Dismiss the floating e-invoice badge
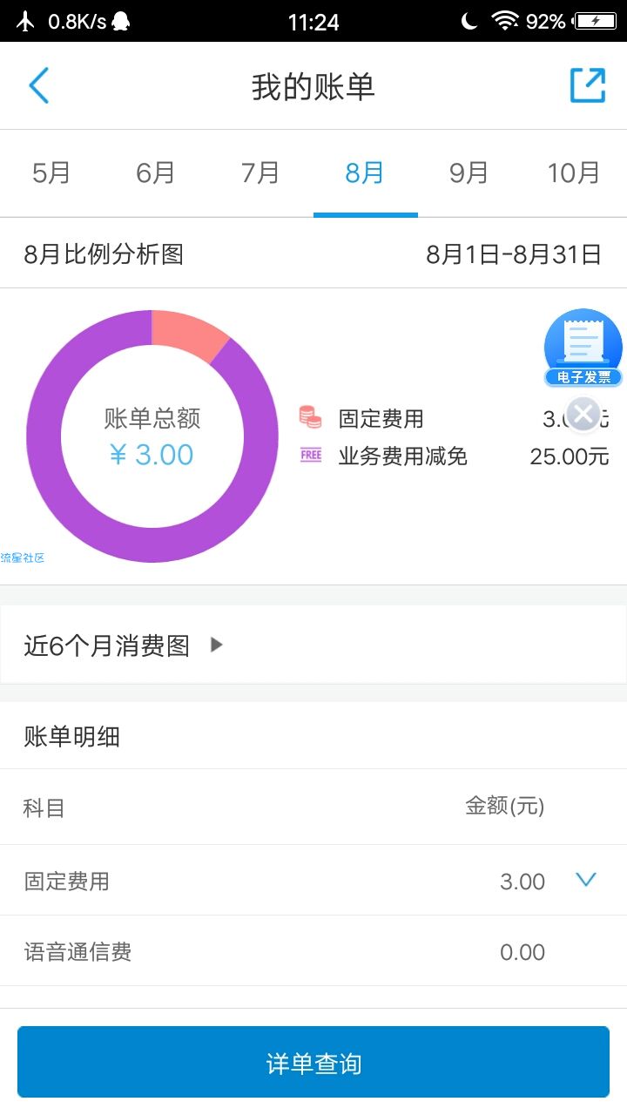 [583, 415]
